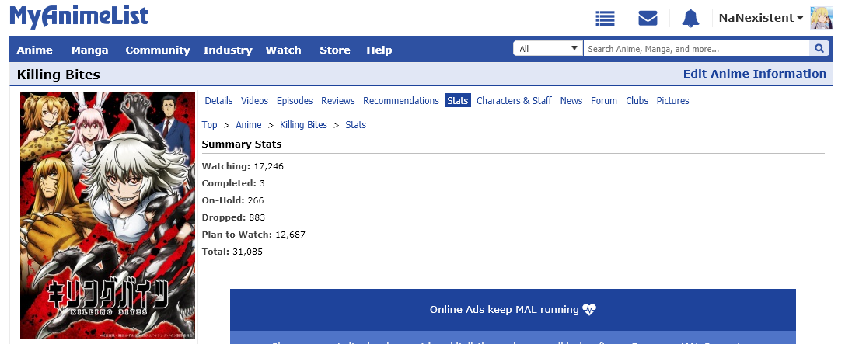Open the Recommendations tab
This screenshot has height=344, width=859.
400,101
